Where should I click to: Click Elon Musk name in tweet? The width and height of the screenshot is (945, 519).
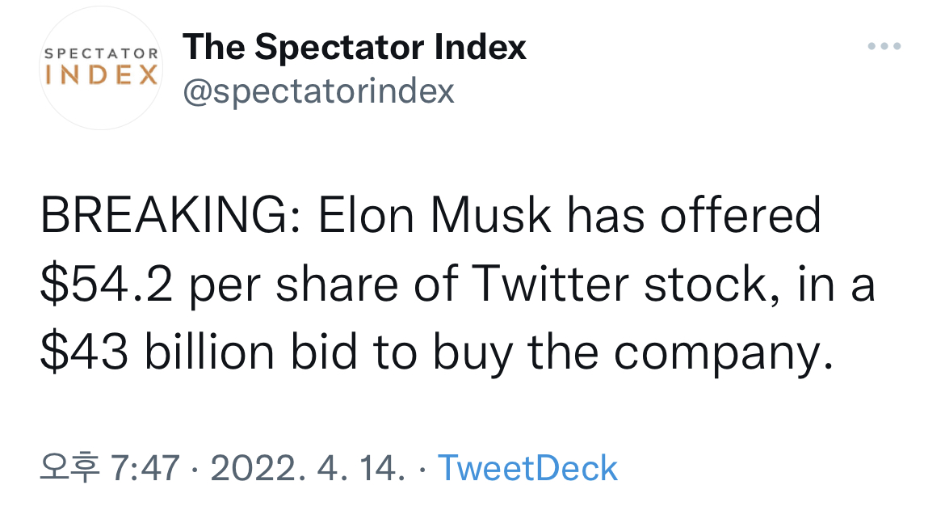click(x=435, y=216)
